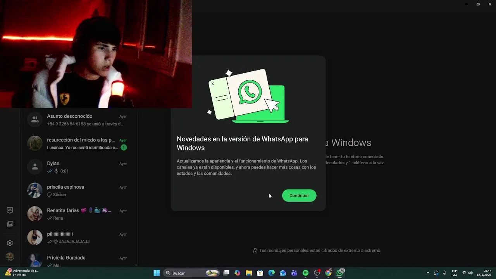Click the microphone tray icon
Viewport: 496px width, 279px height.
point(444,273)
